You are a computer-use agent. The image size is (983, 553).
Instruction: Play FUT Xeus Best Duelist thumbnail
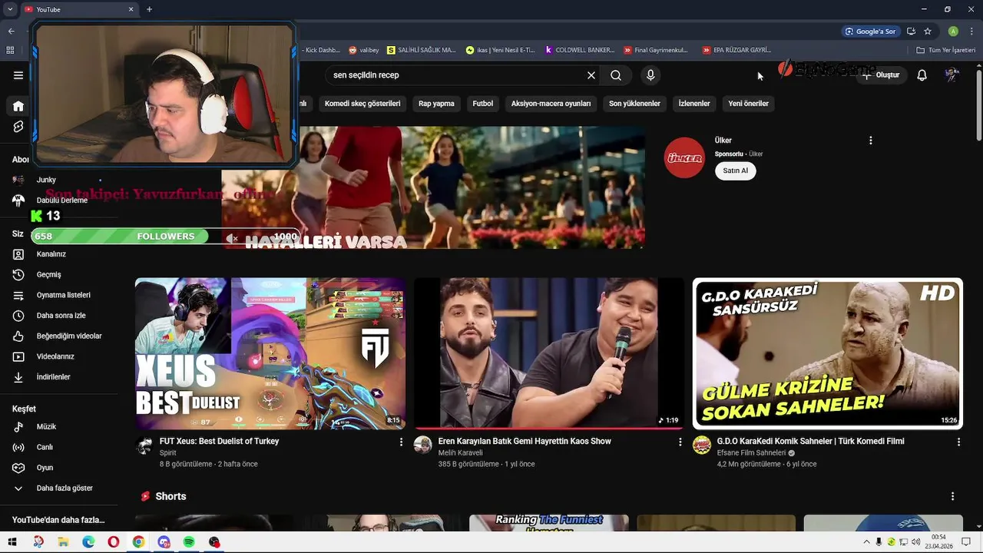pyautogui.click(x=270, y=353)
